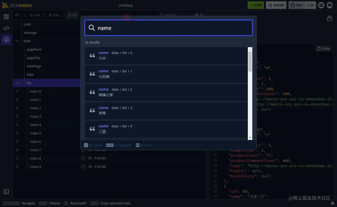Expand Index 6 in the tree

click(17, 141)
